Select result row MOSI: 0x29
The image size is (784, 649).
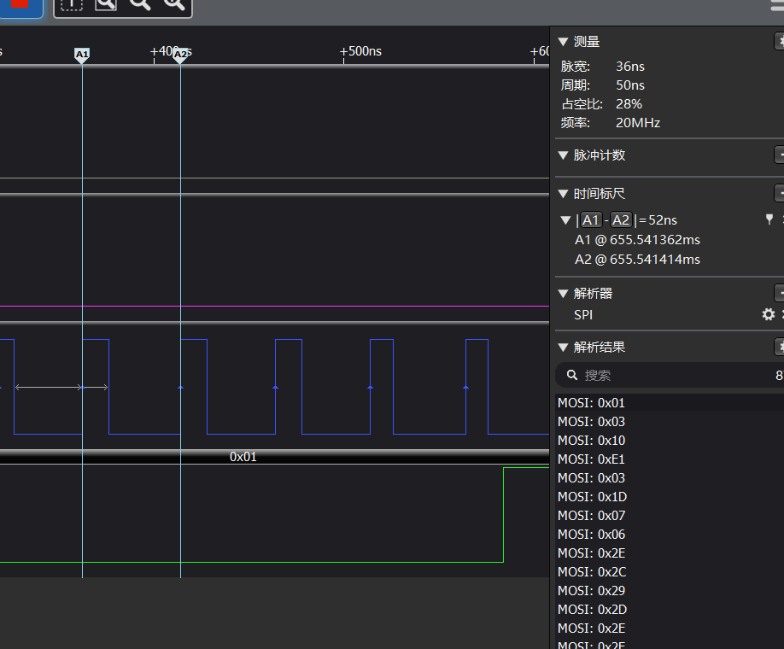coord(670,590)
